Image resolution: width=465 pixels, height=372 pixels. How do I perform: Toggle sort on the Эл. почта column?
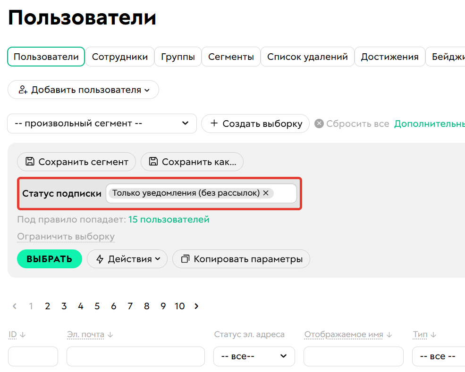coord(110,334)
